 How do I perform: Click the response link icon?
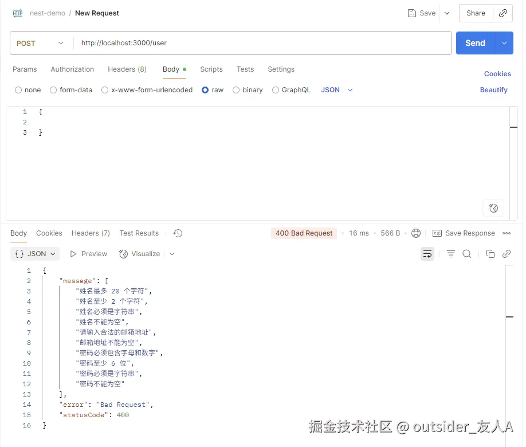pyautogui.click(x=506, y=254)
